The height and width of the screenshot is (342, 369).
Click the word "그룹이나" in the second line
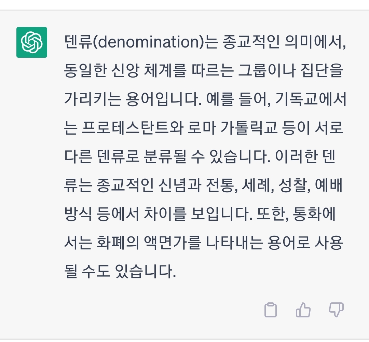[267, 70]
